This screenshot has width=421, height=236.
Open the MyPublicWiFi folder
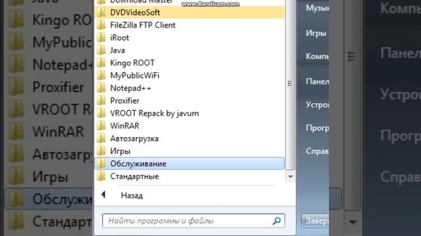[x=189, y=75]
